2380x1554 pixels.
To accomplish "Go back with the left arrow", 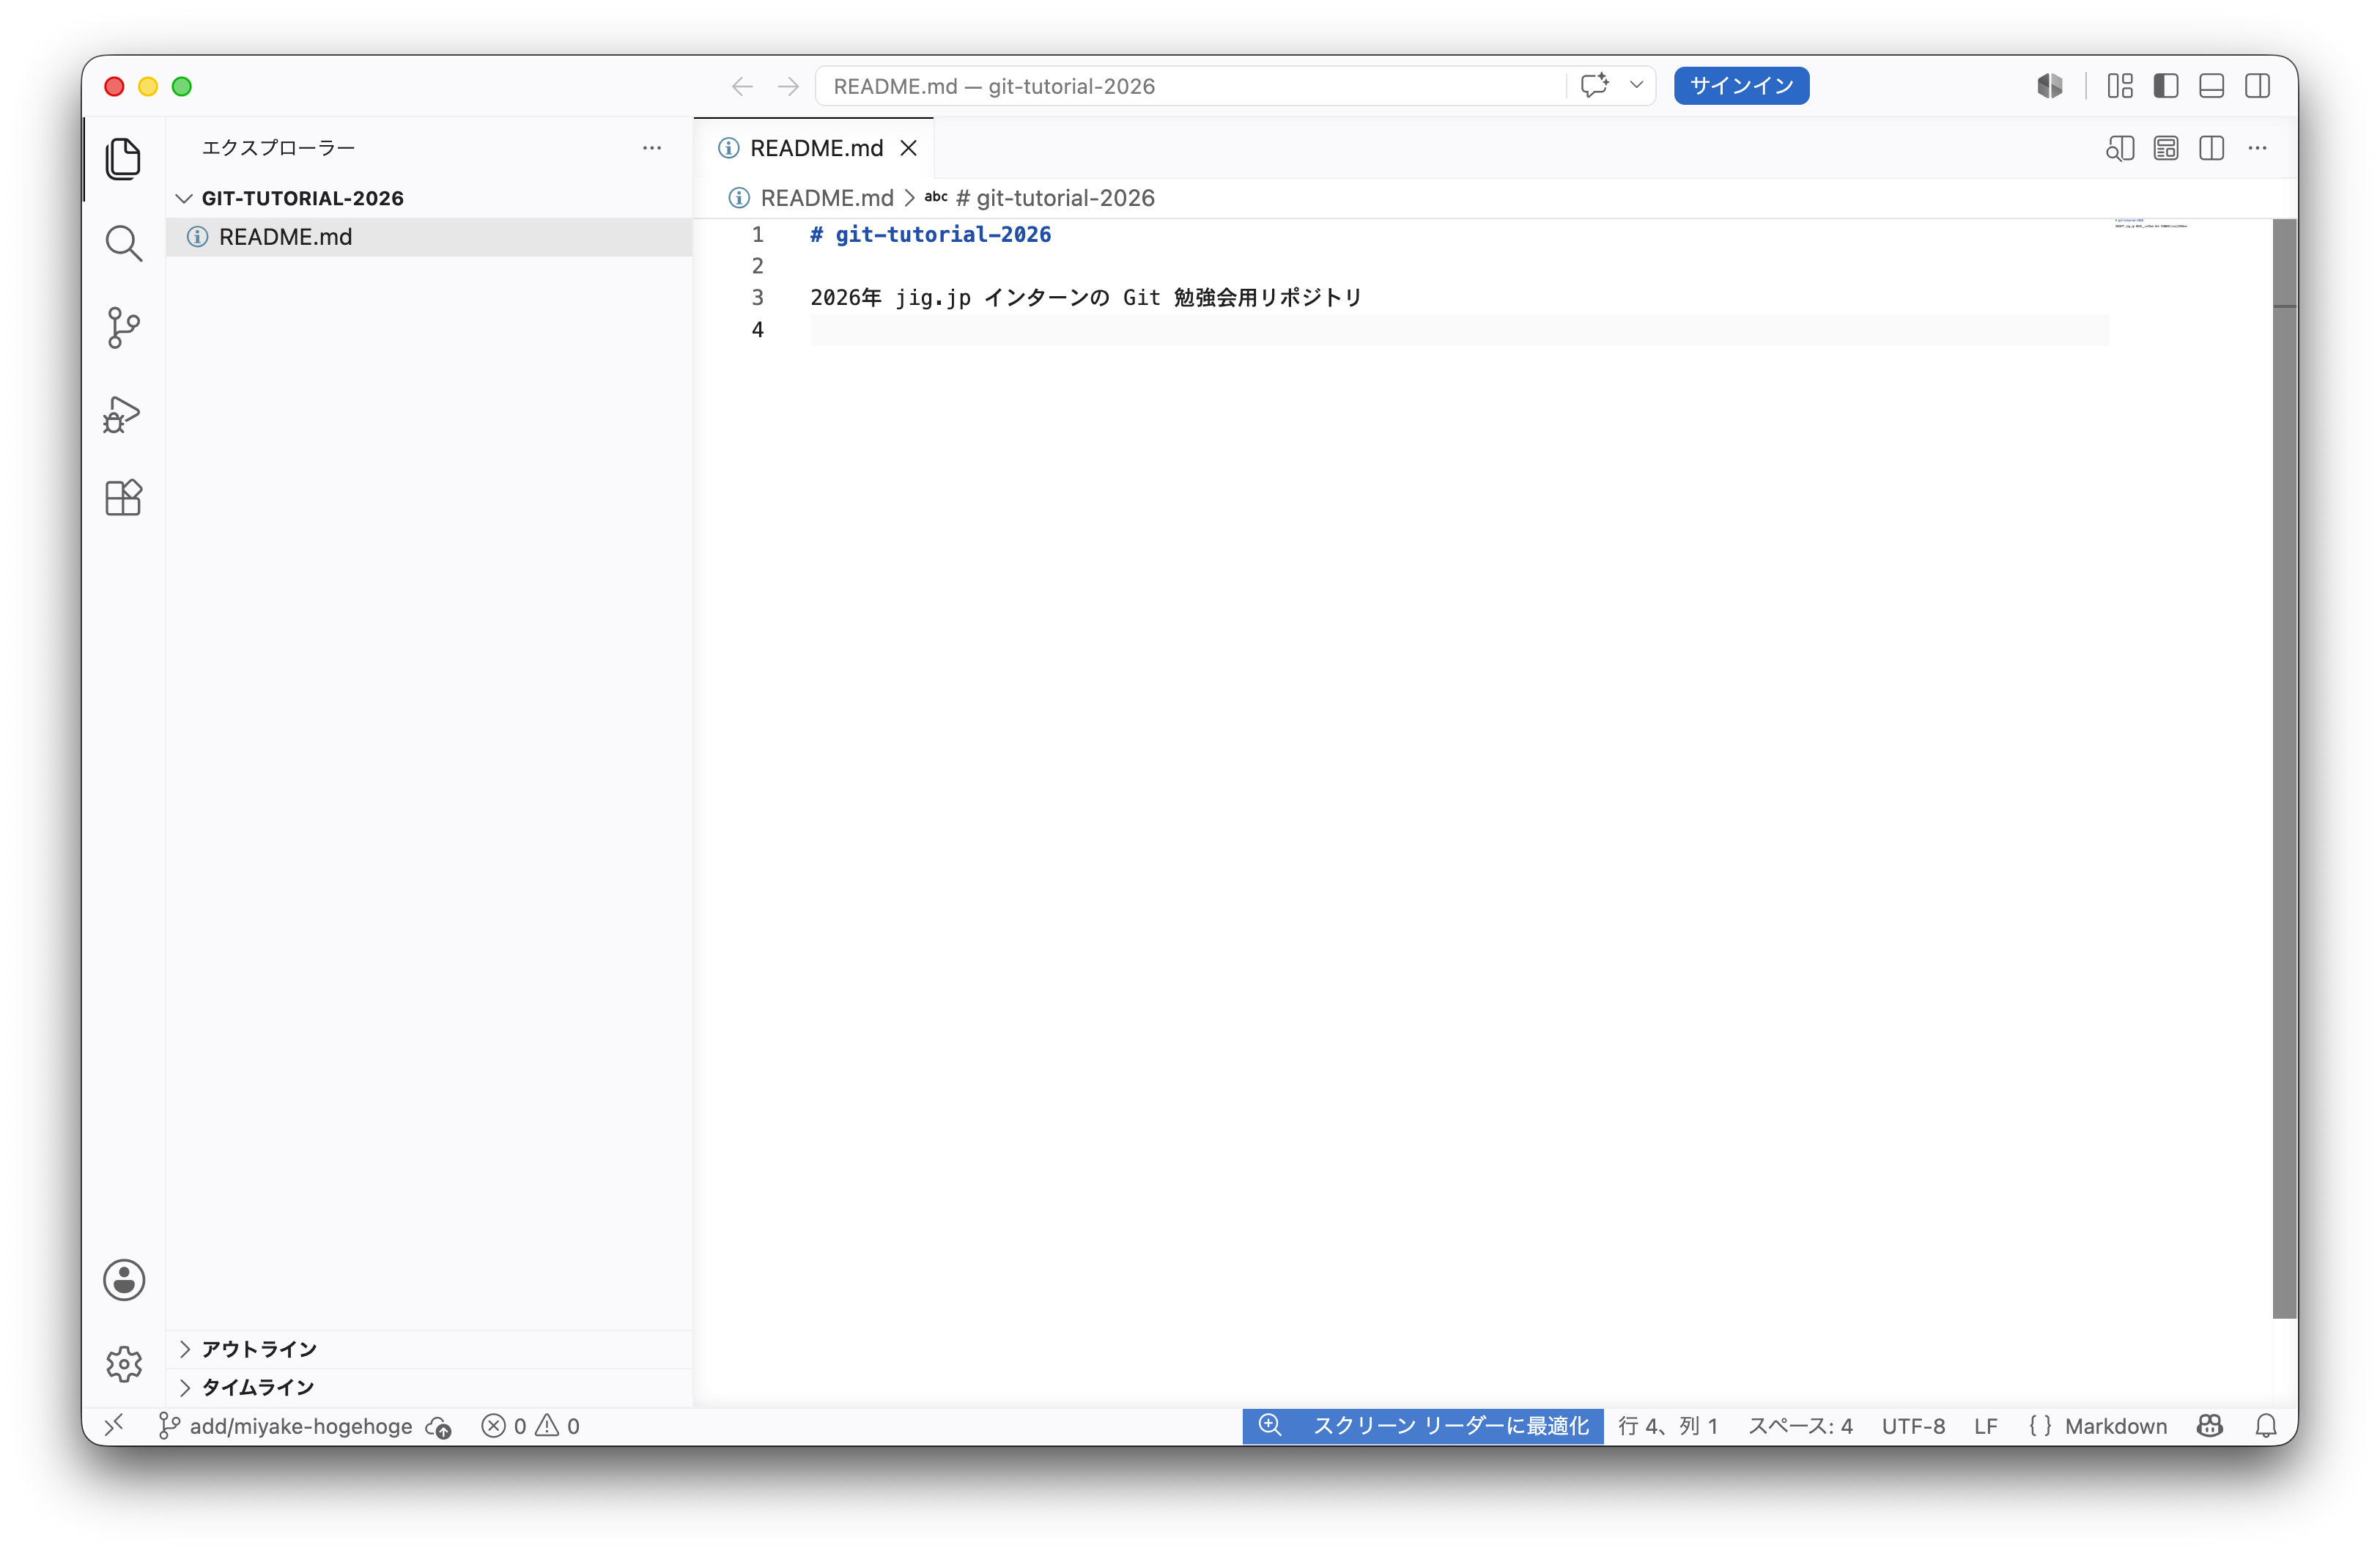I will point(742,86).
